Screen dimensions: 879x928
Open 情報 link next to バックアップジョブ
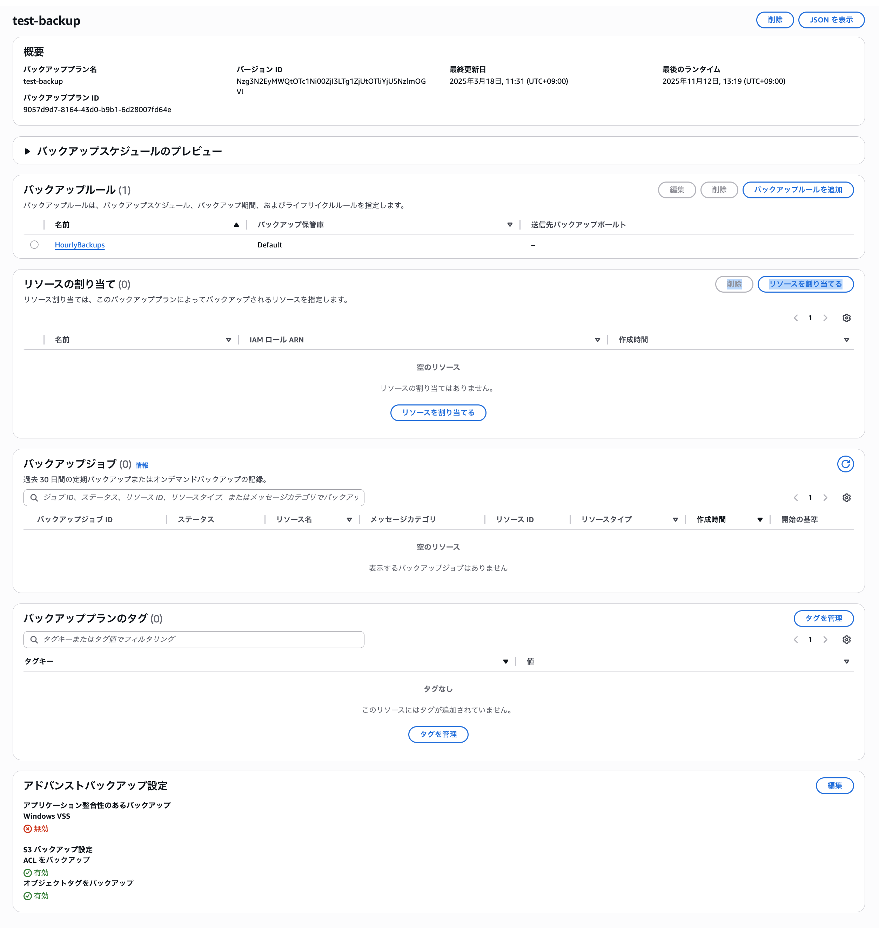pyautogui.click(x=142, y=465)
